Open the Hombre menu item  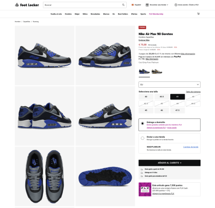click(68, 14)
